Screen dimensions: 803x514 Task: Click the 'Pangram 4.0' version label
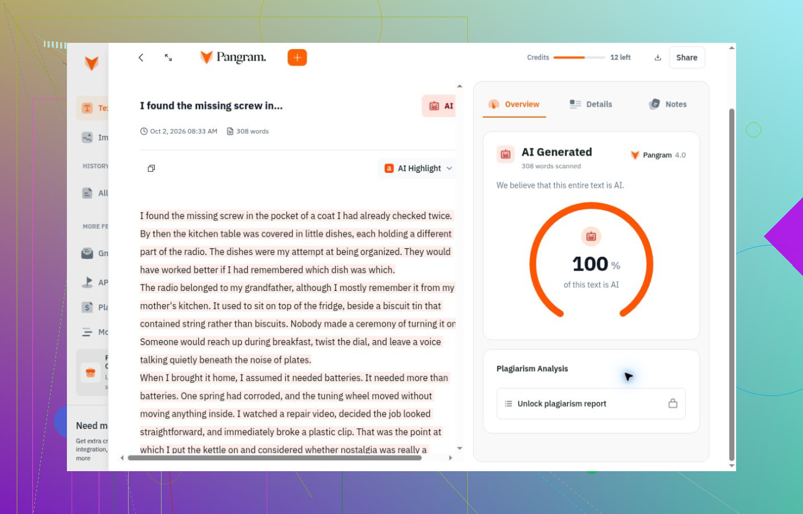tap(664, 155)
